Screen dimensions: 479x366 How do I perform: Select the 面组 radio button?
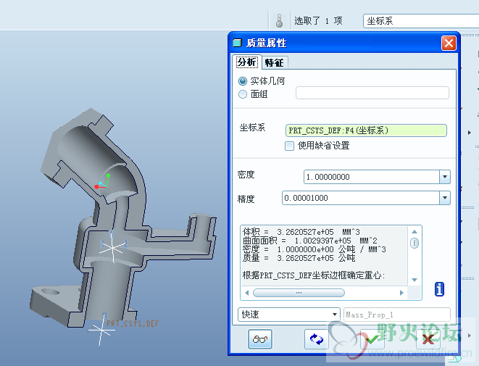pyautogui.click(x=243, y=94)
